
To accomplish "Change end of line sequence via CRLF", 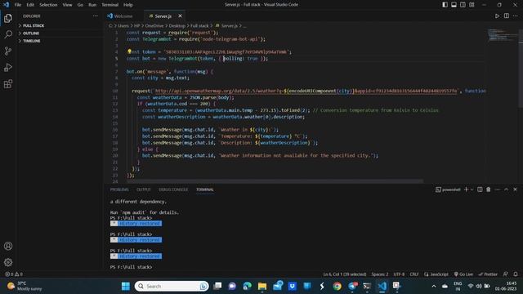I will (x=414, y=274).
